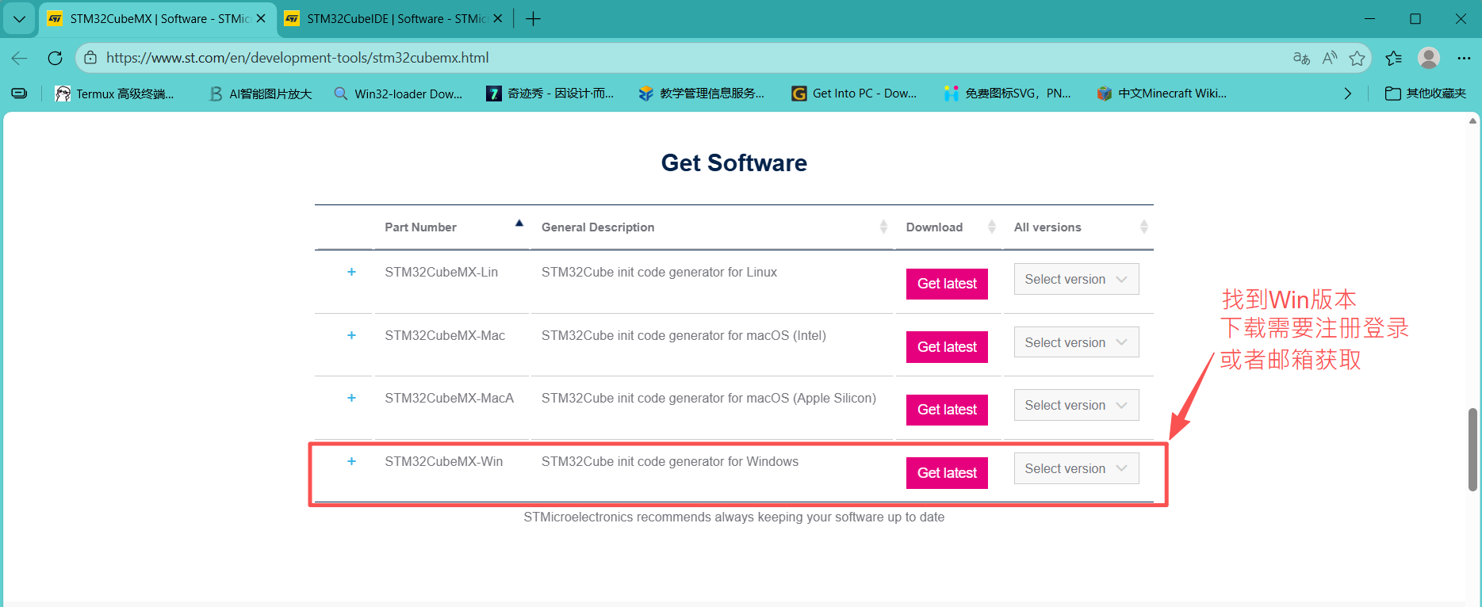The height and width of the screenshot is (607, 1482).
Task: Open the user profile icon
Action: (x=1429, y=58)
